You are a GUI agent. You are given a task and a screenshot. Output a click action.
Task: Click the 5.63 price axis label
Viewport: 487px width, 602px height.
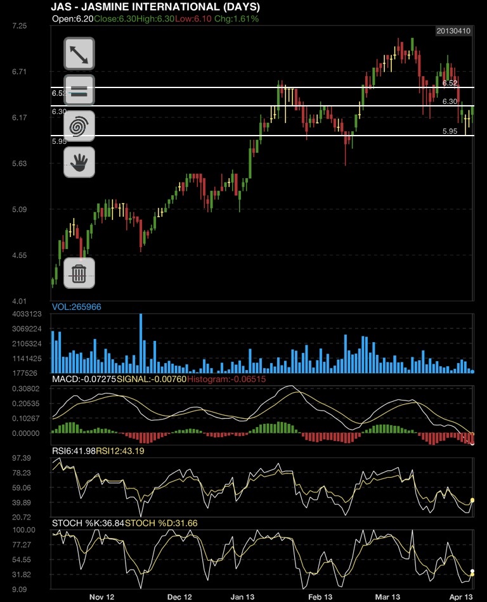[19, 163]
